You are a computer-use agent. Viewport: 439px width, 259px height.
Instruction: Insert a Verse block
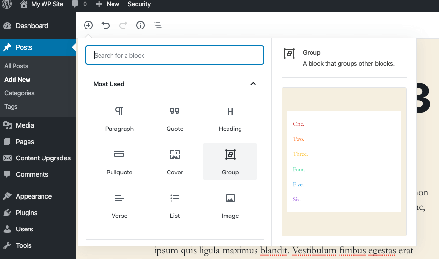coord(119,205)
